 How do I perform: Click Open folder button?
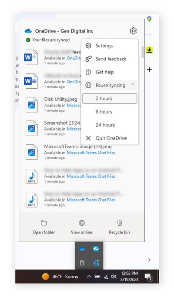44,227
